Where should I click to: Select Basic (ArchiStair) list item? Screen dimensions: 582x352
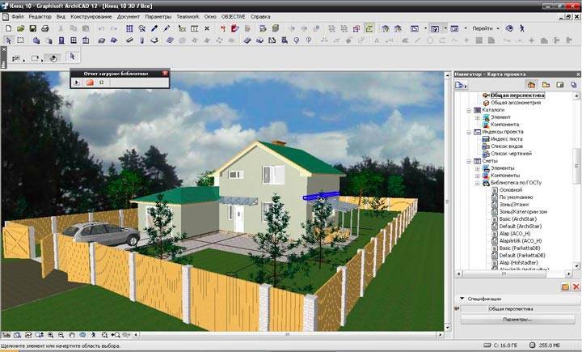pyautogui.click(x=518, y=219)
